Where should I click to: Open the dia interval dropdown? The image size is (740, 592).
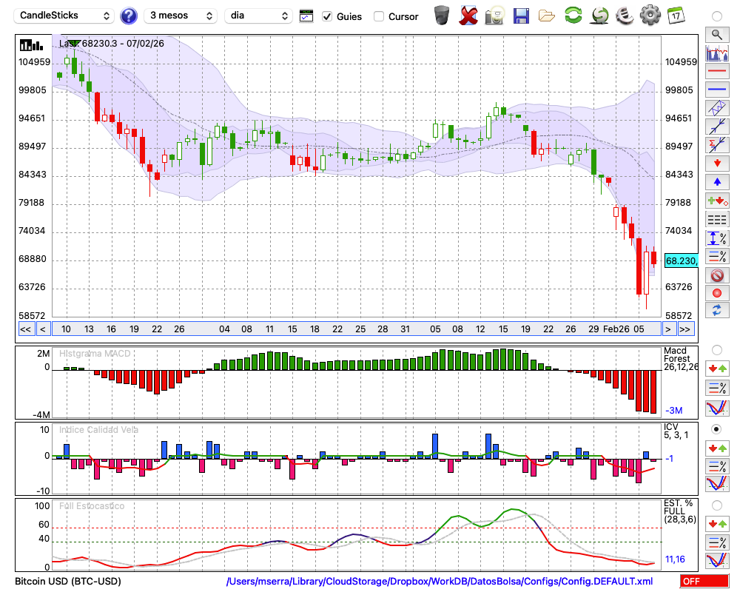258,16
